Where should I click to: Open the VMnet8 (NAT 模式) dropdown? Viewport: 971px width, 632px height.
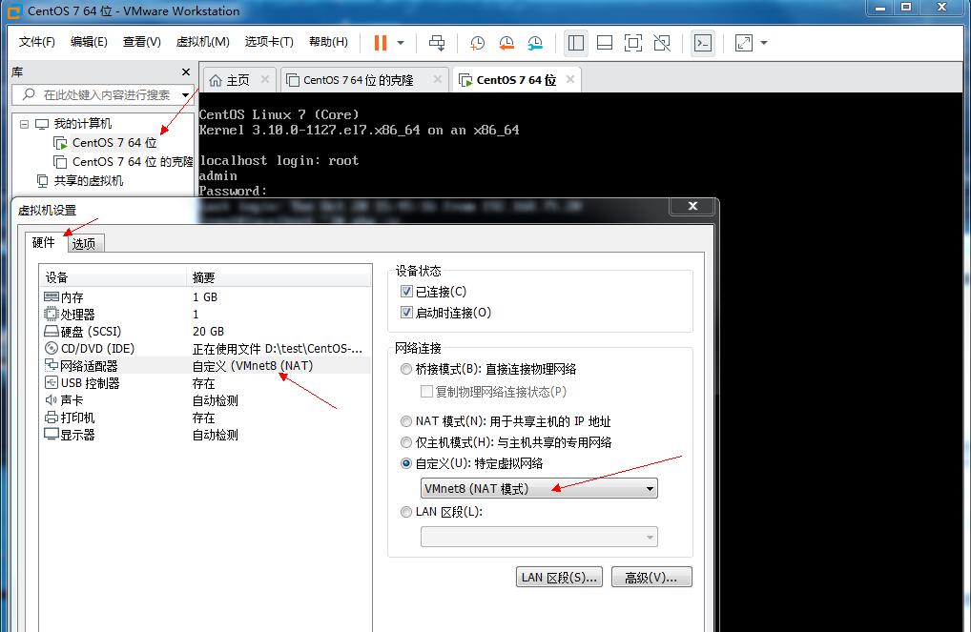coord(539,488)
